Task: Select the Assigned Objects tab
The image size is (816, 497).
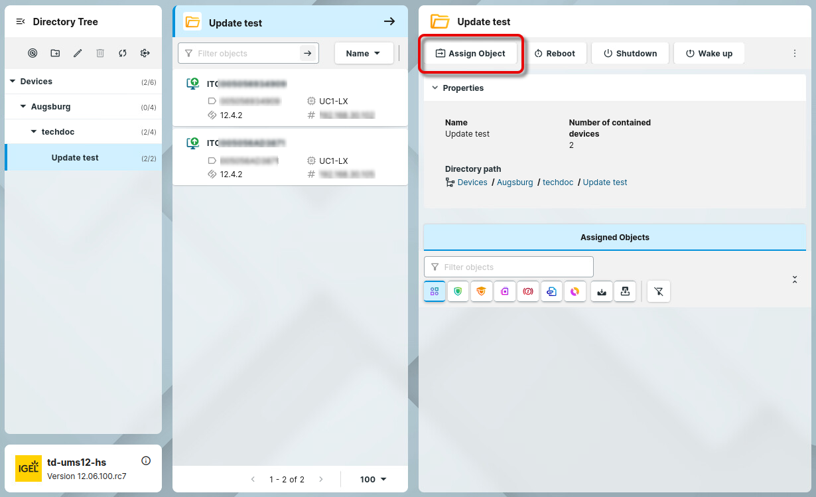Action: [614, 238]
